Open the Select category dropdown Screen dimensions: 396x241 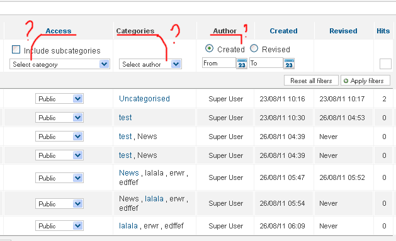coord(60,64)
